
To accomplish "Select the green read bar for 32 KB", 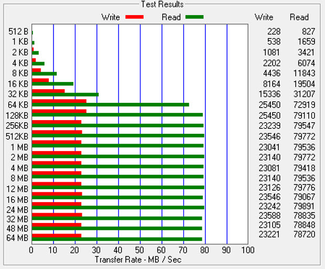I will pyautogui.click(x=65, y=95).
